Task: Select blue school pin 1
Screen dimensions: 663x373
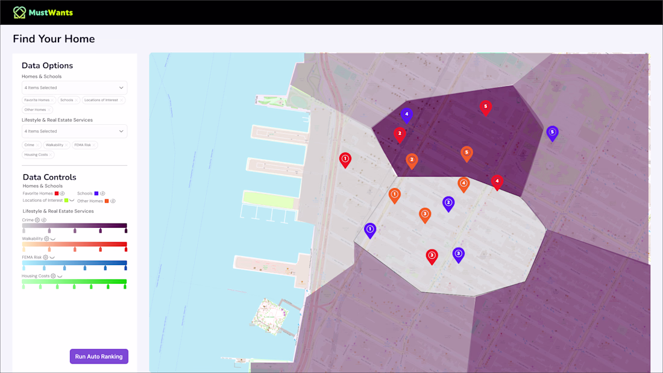Action: point(370,230)
